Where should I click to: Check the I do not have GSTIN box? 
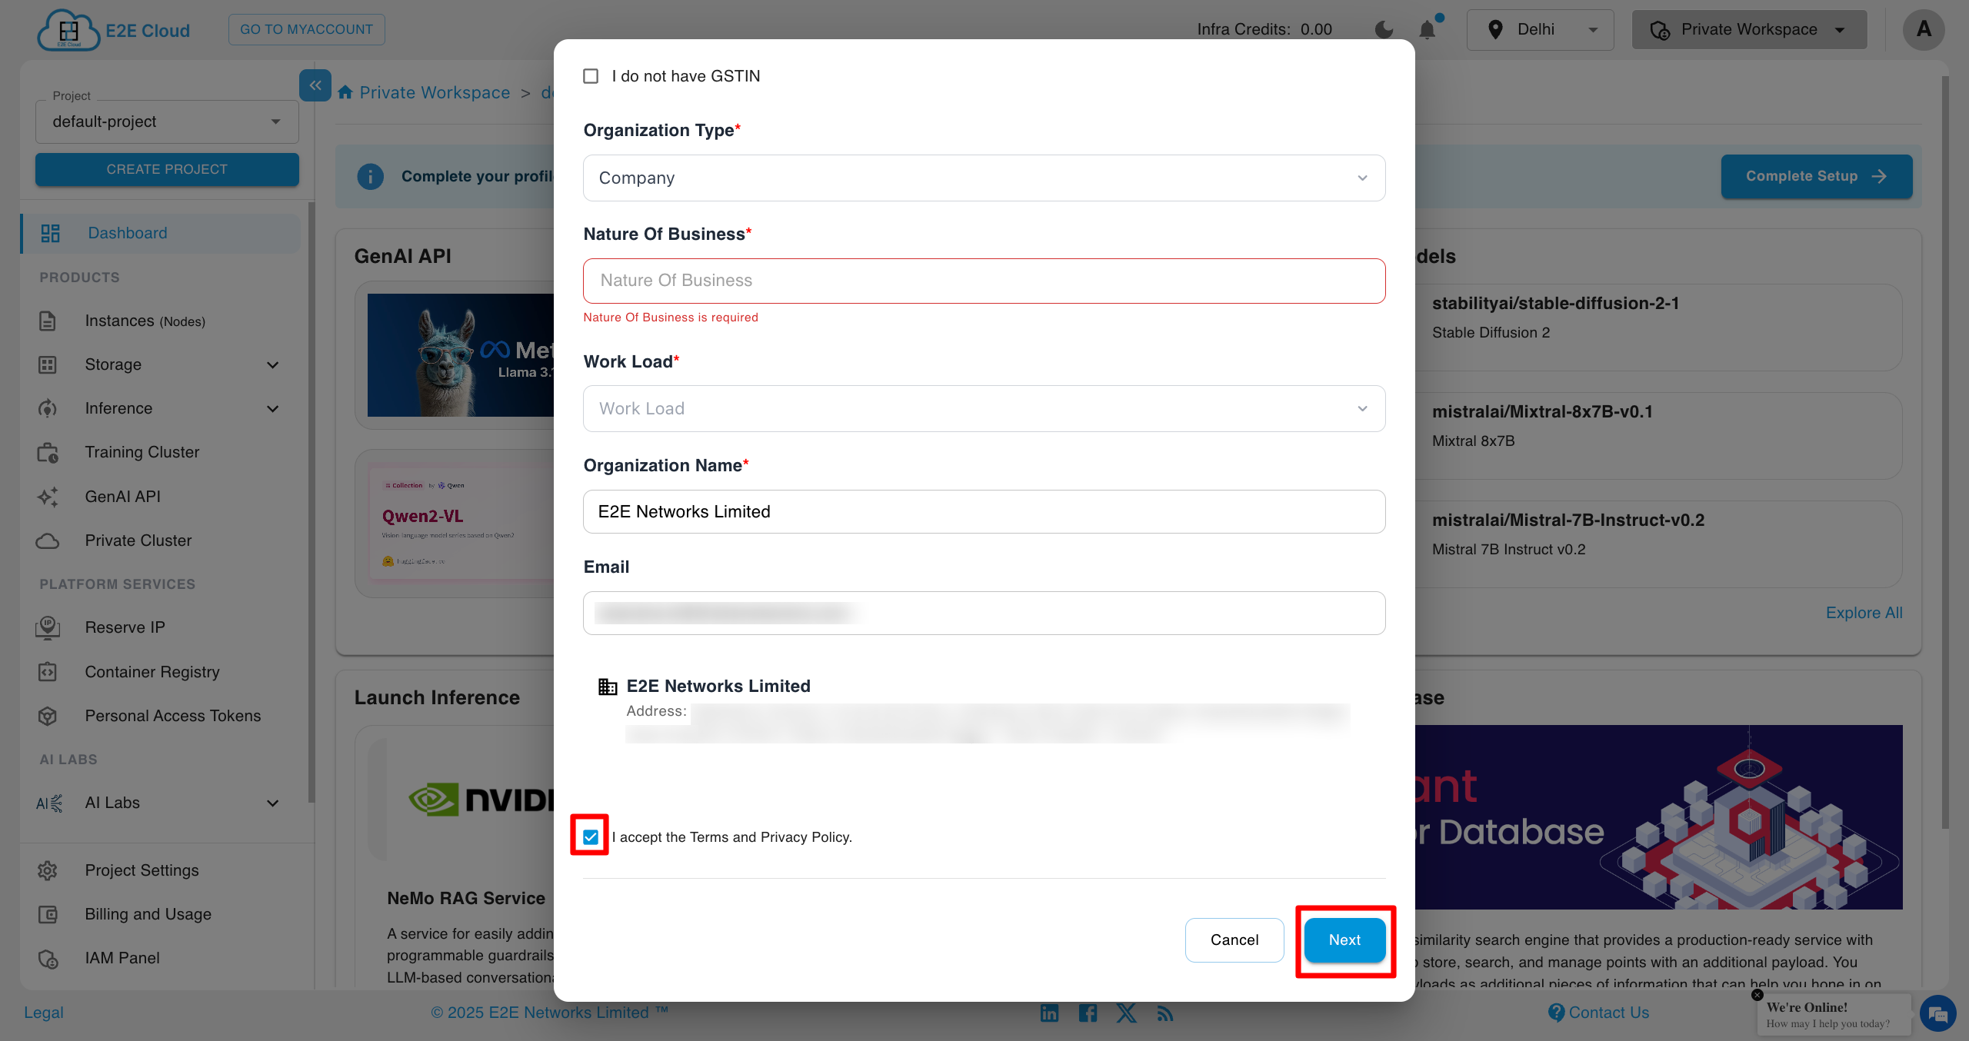click(x=591, y=76)
